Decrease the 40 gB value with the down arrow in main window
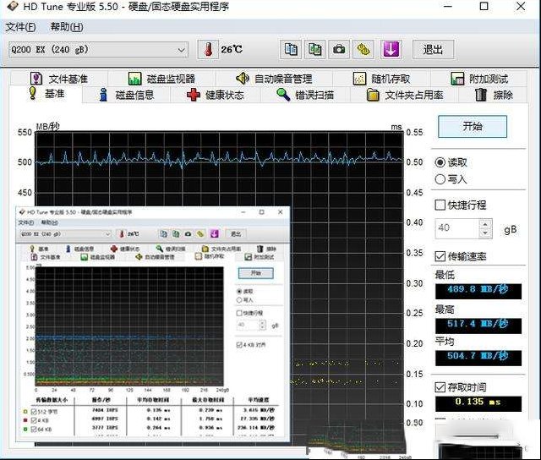Viewport: 541px width, 460px height. pyautogui.click(x=485, y=233)
